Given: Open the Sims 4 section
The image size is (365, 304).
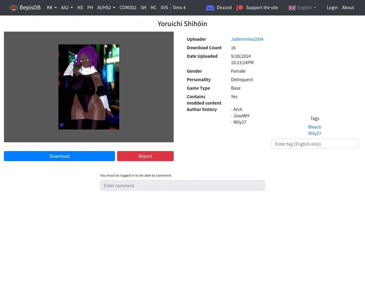Looking at the screenshot, I should (179, 8).
